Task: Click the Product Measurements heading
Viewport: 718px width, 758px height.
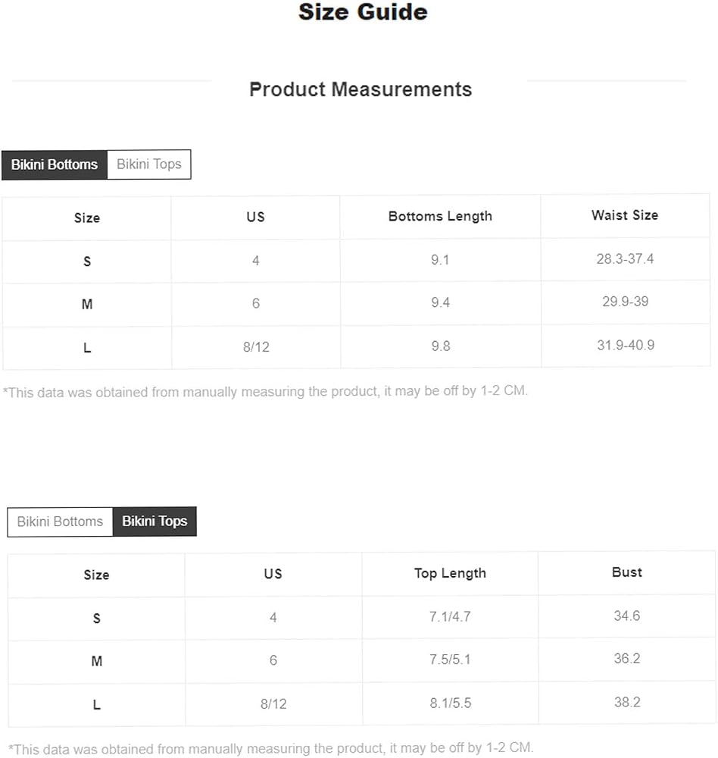Action: (361, 89)
